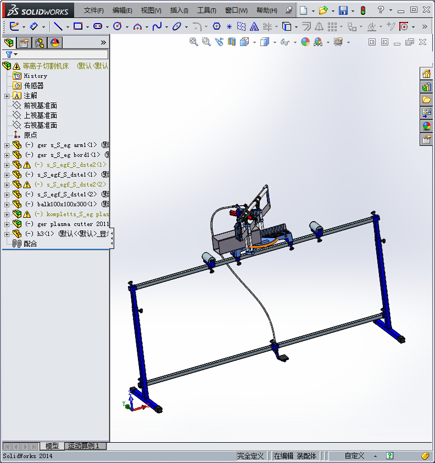The width and height of the screenshot is (435, 463).
Task: Select the 上视基准面 plane
Action: click(x=40, y=115)
